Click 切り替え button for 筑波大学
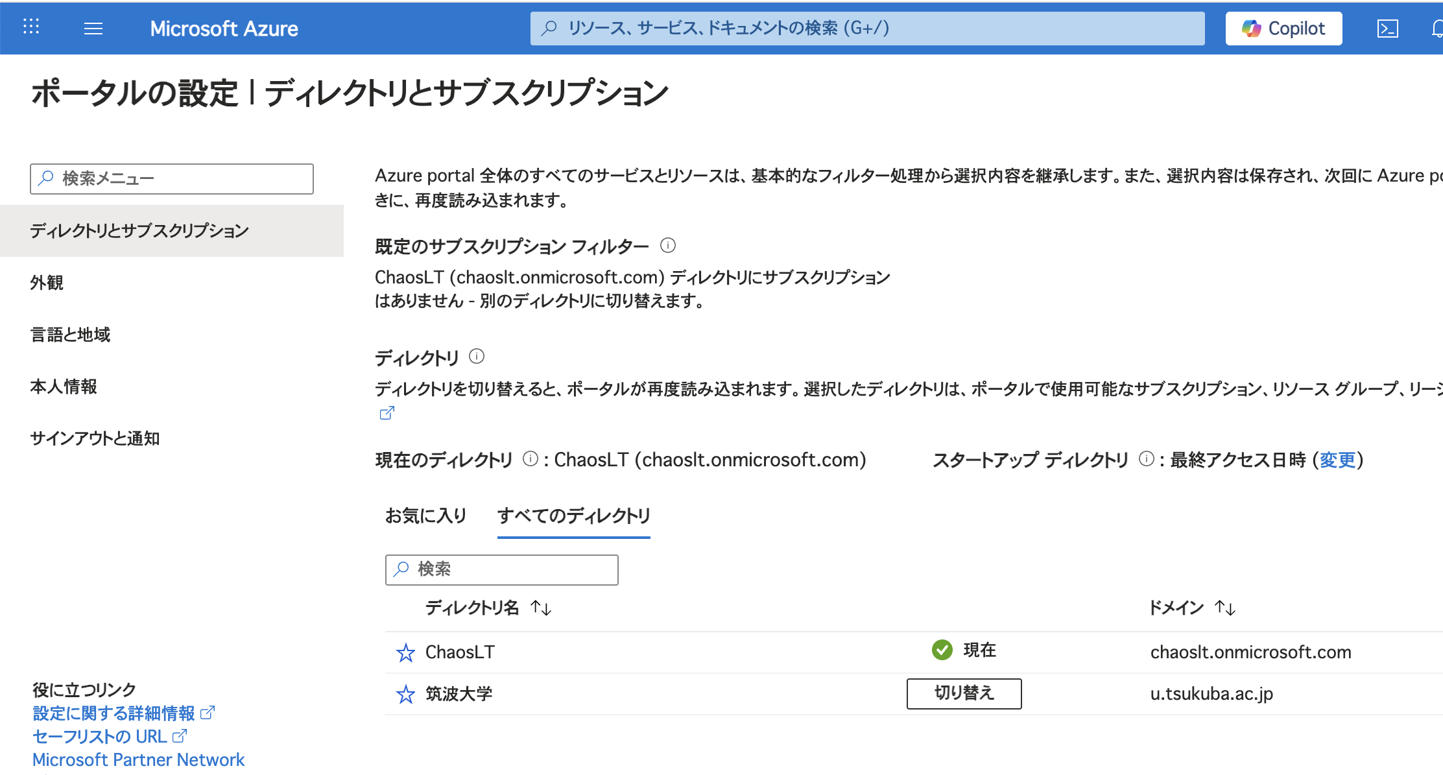 [964, 693]
